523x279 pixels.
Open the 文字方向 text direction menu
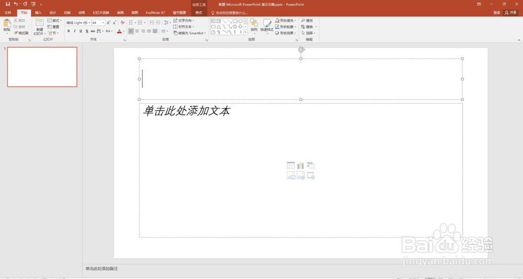[184, 20]
